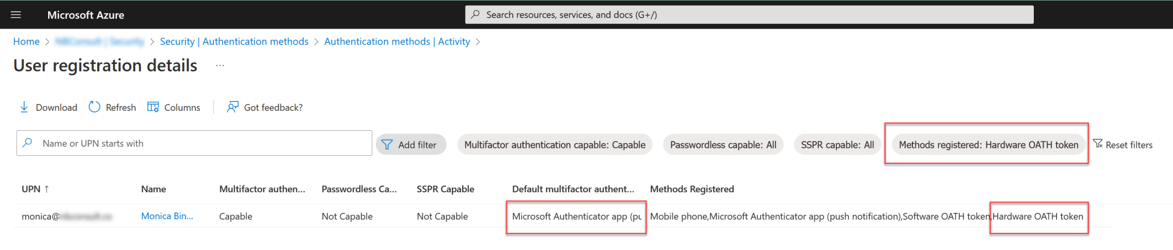Screen dimensions: 1173x250
Task: Click the Microsoft Authenticator app default method cell
Action: pos(577,216)
